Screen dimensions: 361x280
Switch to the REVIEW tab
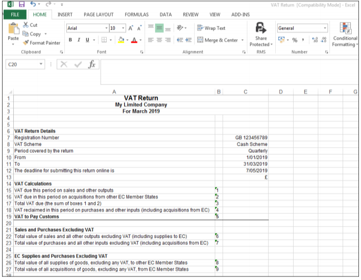[190, 14]
